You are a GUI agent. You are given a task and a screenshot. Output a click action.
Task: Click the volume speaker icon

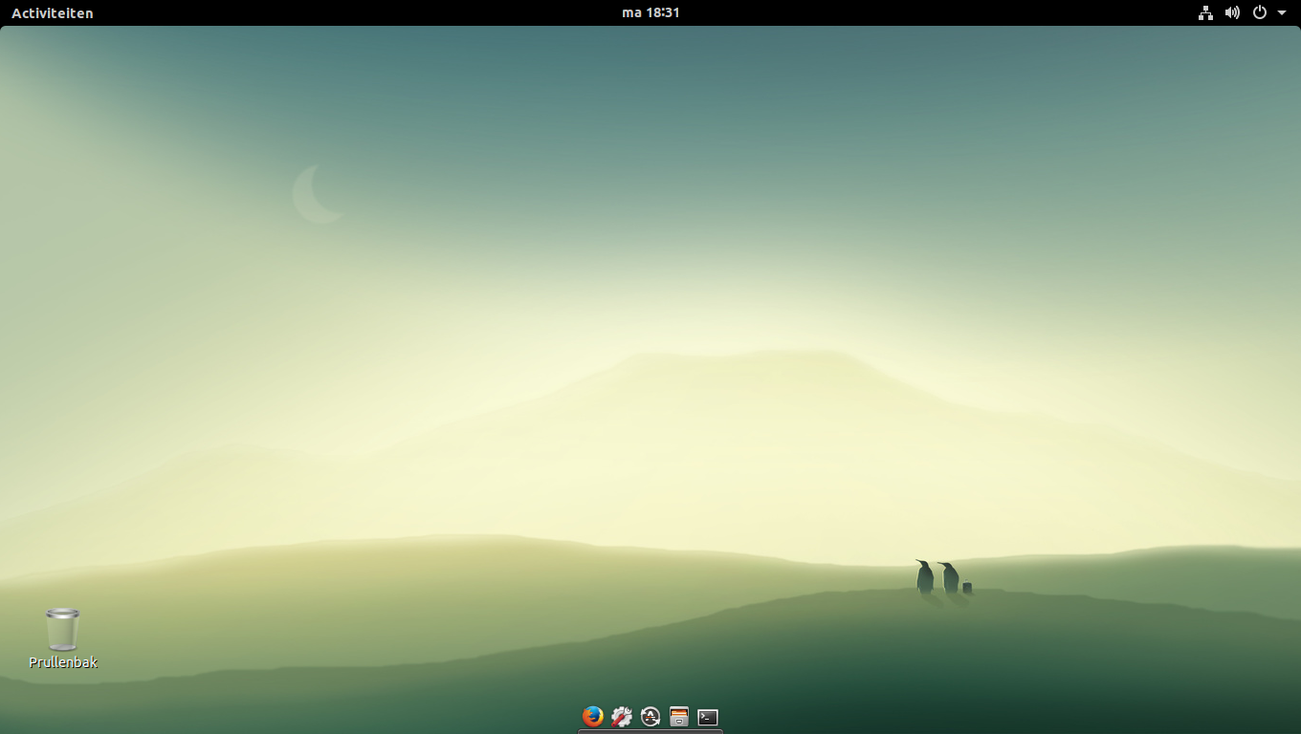(1232, 12)
